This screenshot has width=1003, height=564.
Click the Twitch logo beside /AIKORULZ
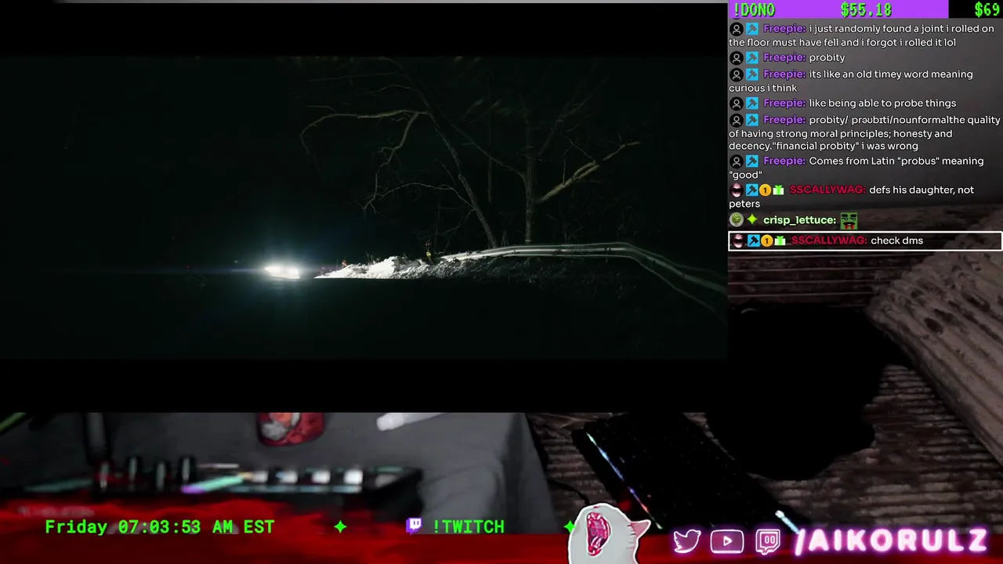tap(768, 541)
